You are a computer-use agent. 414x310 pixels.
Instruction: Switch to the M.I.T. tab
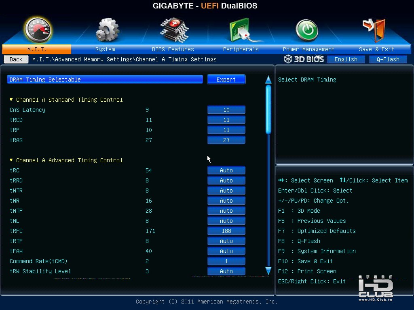(37, 49)
